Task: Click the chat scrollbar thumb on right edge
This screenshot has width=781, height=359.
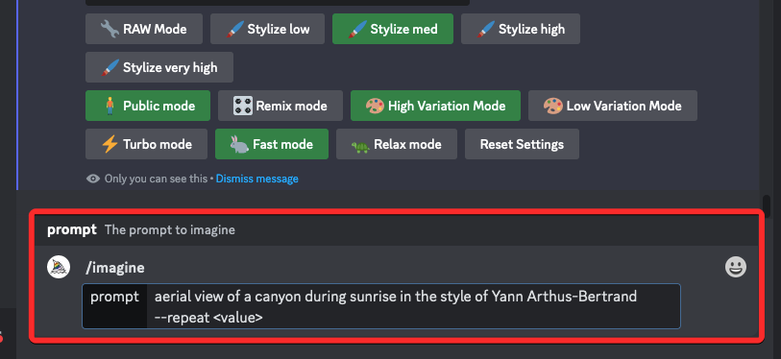Action: tap(767, 206)
